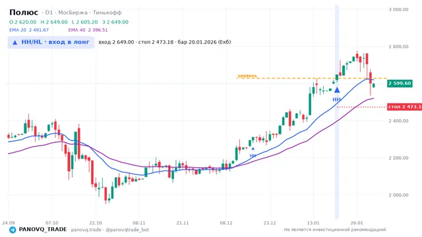Click the Полюс ticker title
Image resolution: width=422 pixels, height=237 pixels.
[x=24, y=13]
